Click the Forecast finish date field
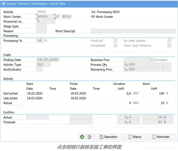Viewport: 178px width, 151px height. (x=81, y=122)
